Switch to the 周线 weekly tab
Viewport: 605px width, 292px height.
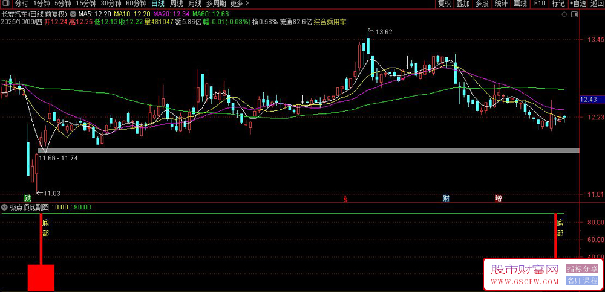pyautogui.click(x=176, y=4)
